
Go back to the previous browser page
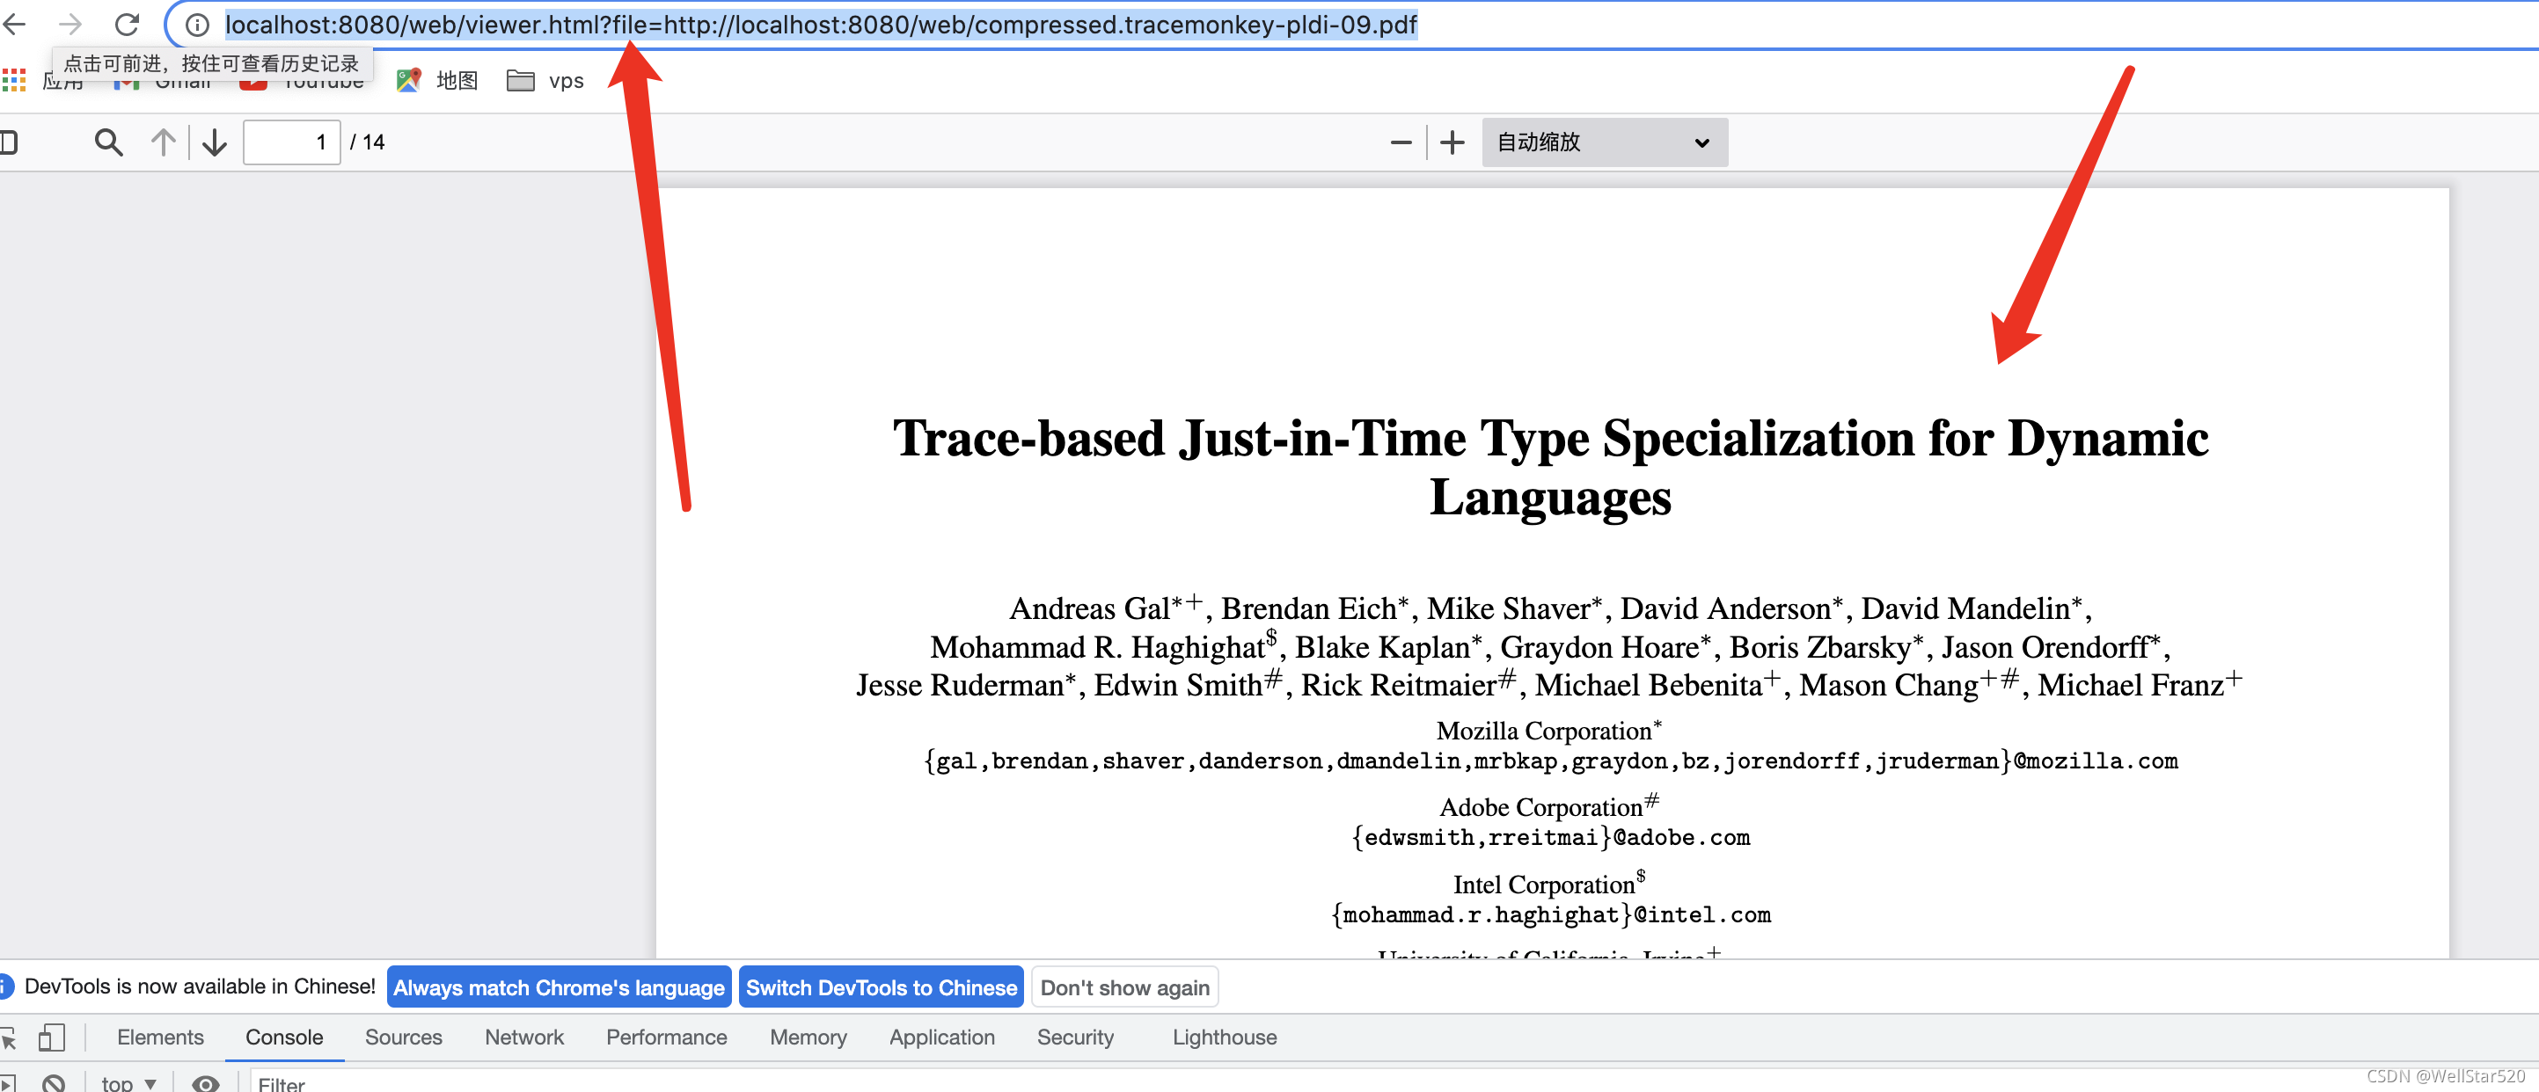[x=14, y=24]
